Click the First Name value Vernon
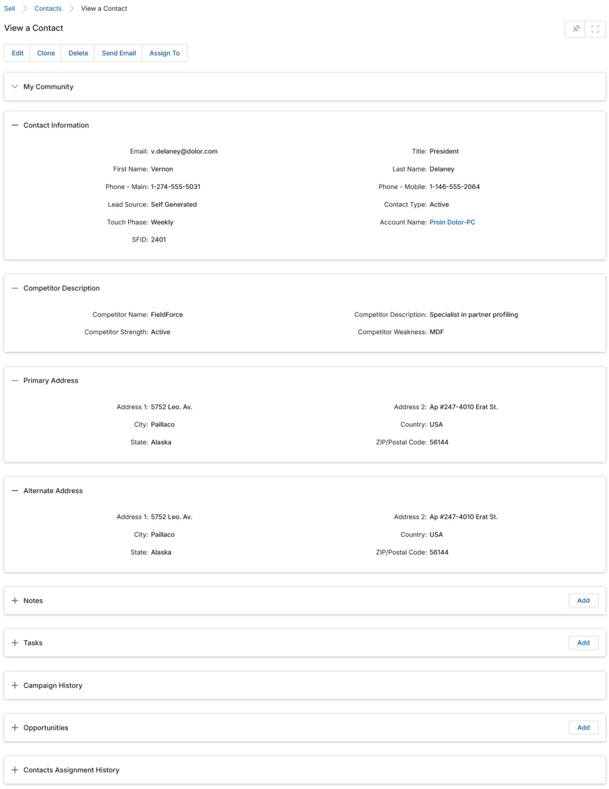The height and width of the screenshot is (789, 609). 162,169
